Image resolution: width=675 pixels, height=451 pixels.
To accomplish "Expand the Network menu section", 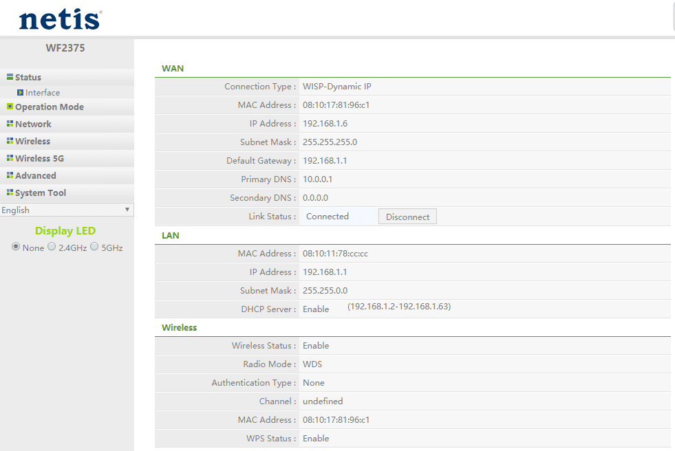I will click(33, 124).
